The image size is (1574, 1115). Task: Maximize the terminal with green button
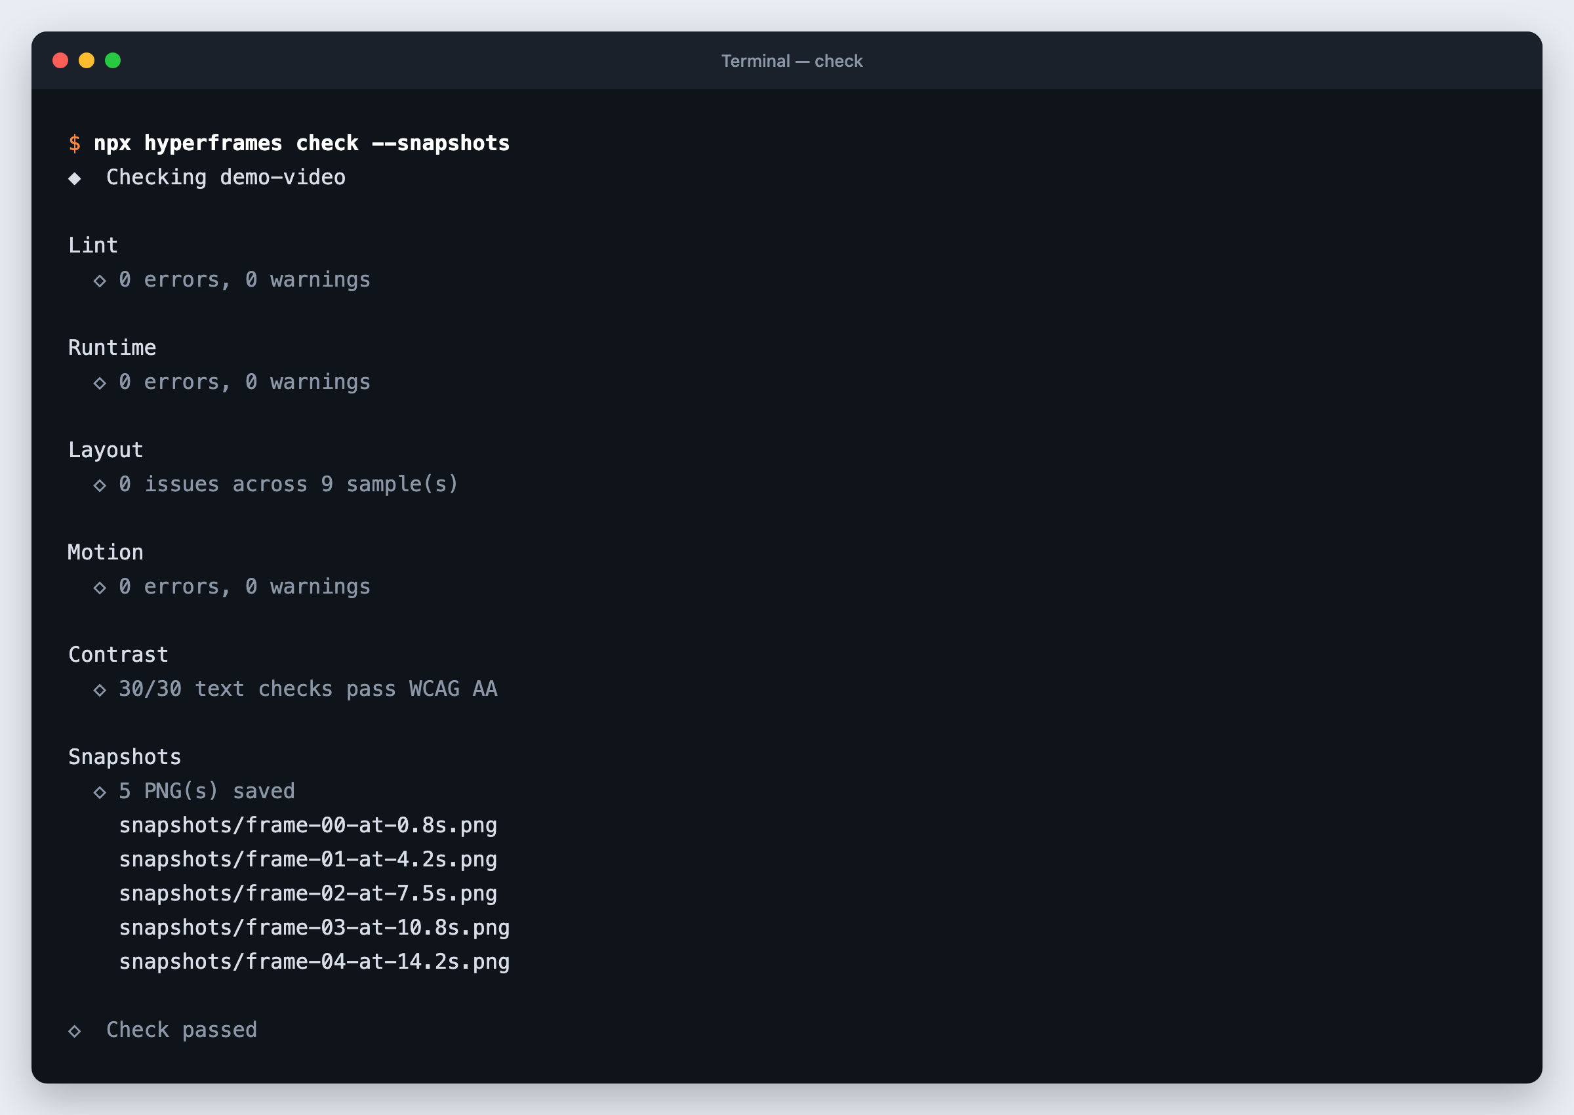(x=113, y=60)
